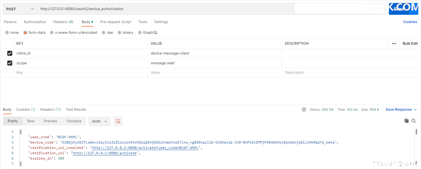Open the Test Results tab
This screenshot has width=421, height=169.
(76, 110)
